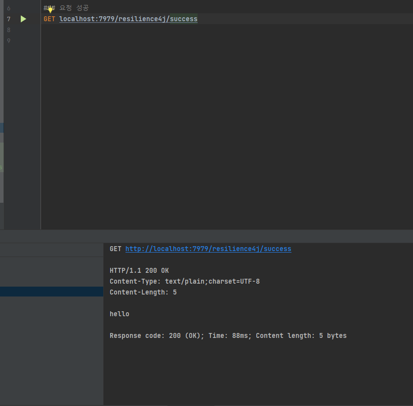Click the 'Response code: 200 (OK)' summary line

pos(228,336)
